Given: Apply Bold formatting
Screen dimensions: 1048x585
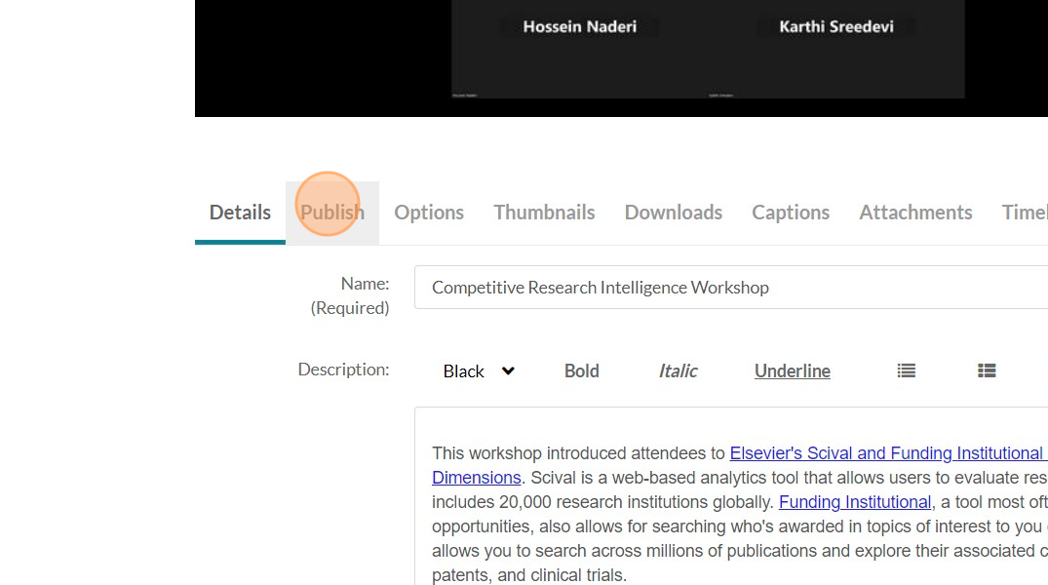Looking at the screenshot, I should (x=581, y=371).
